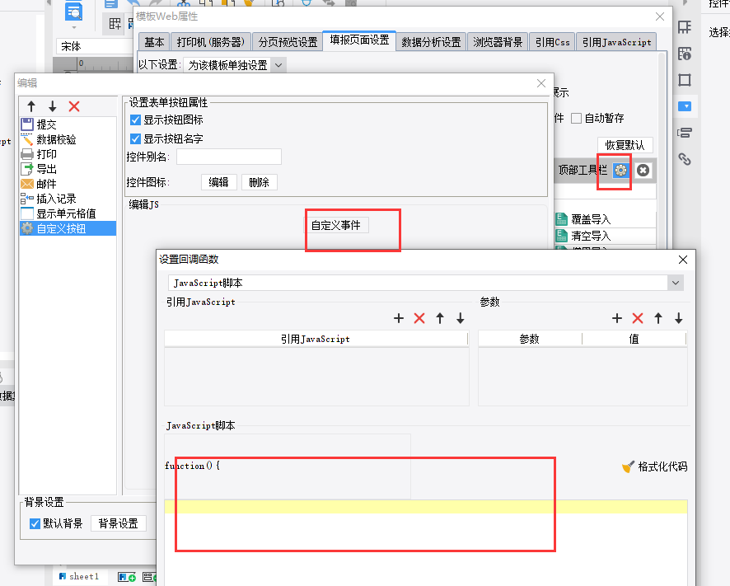Select 提交 in the button list
The width and height of the screenshot is (730, 586).
(x=68, y=124)
